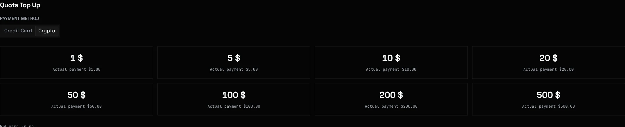The image size is (625, 127).
Task: Click the Actual payment $1.00 text
Action: pyautogui.click(x=76, y=70)
